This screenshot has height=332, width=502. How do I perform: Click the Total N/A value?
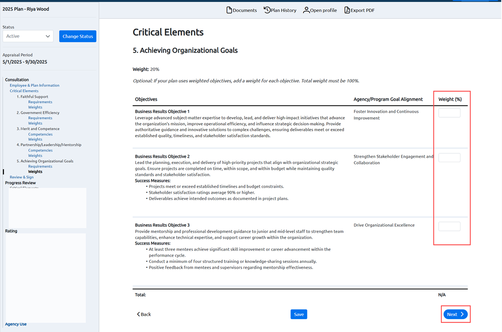click(x=442, y=295)
